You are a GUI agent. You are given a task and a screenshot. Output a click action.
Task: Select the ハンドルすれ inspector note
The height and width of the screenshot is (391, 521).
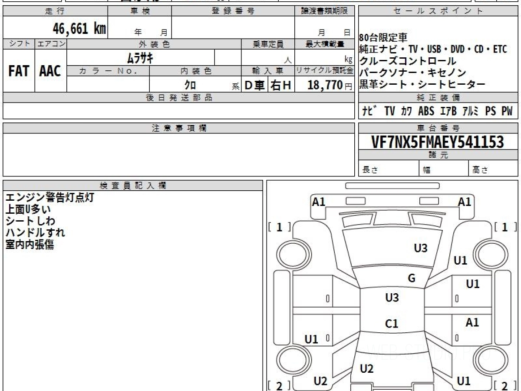(x=35, y=233)
